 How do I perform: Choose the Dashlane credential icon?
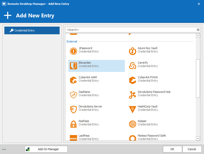click(x=73, y=95)
